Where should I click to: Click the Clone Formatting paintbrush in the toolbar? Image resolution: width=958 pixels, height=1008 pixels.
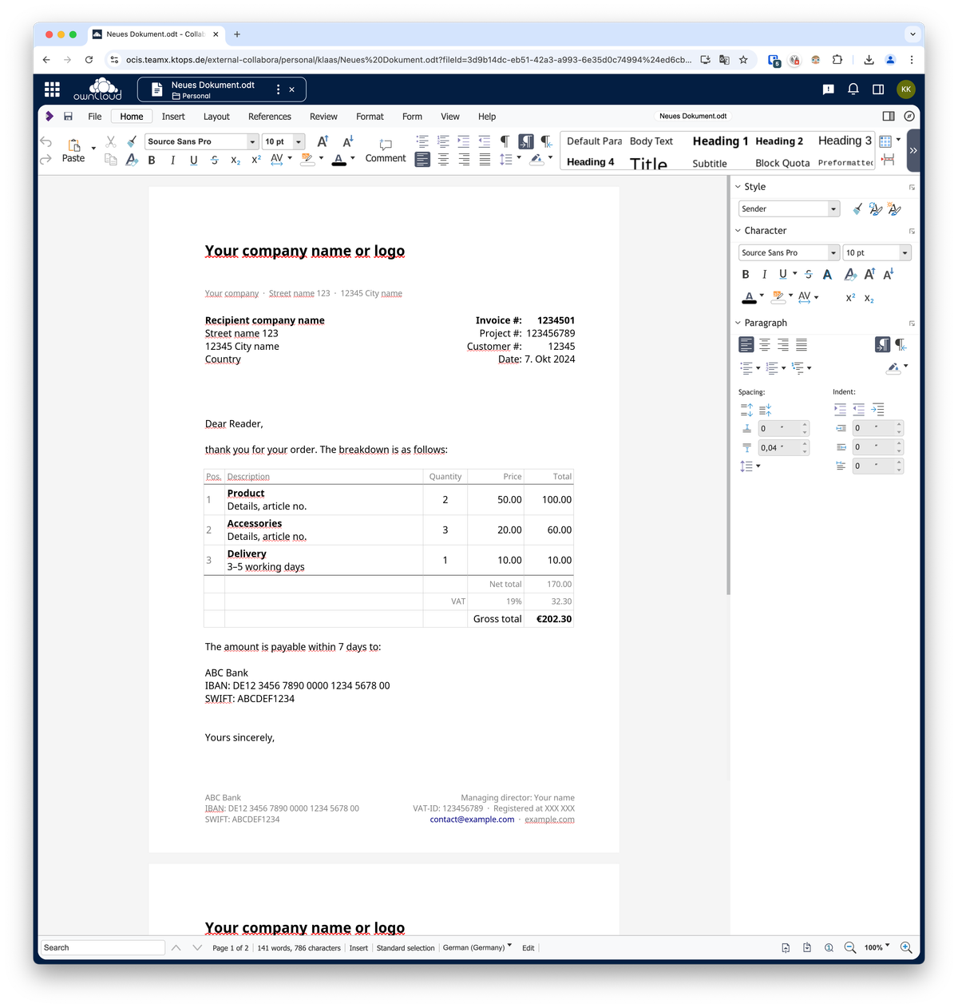click(x=132, y=141)
